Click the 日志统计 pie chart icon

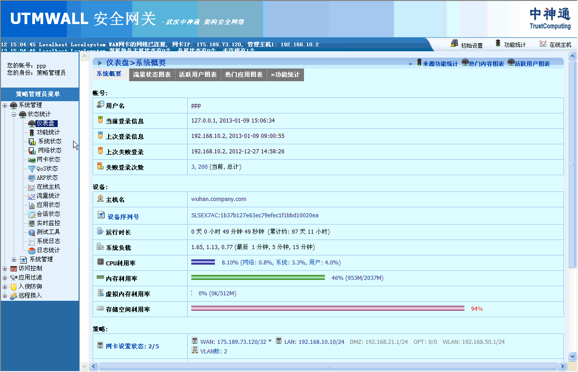32,250
